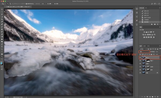Viewport: 161px width, 98px height.
Task: Click the Zoom Out magnifier in options bar
Action: [x=10, y=4]
